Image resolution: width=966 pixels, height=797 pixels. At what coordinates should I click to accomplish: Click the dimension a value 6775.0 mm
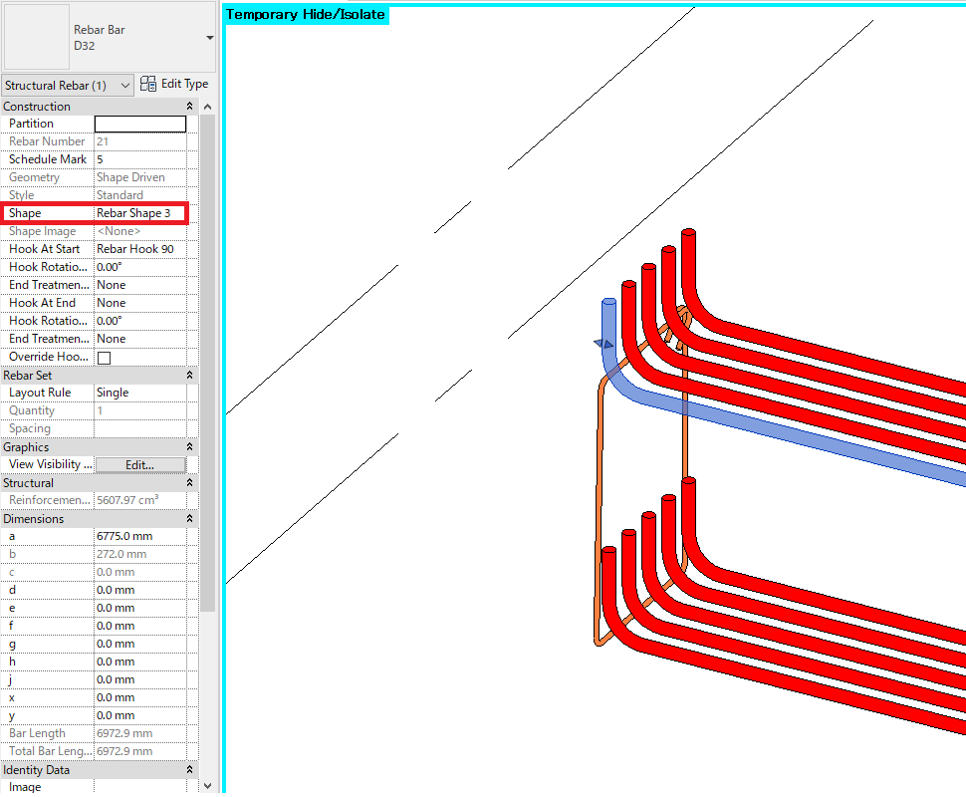(x=139, y=536)
